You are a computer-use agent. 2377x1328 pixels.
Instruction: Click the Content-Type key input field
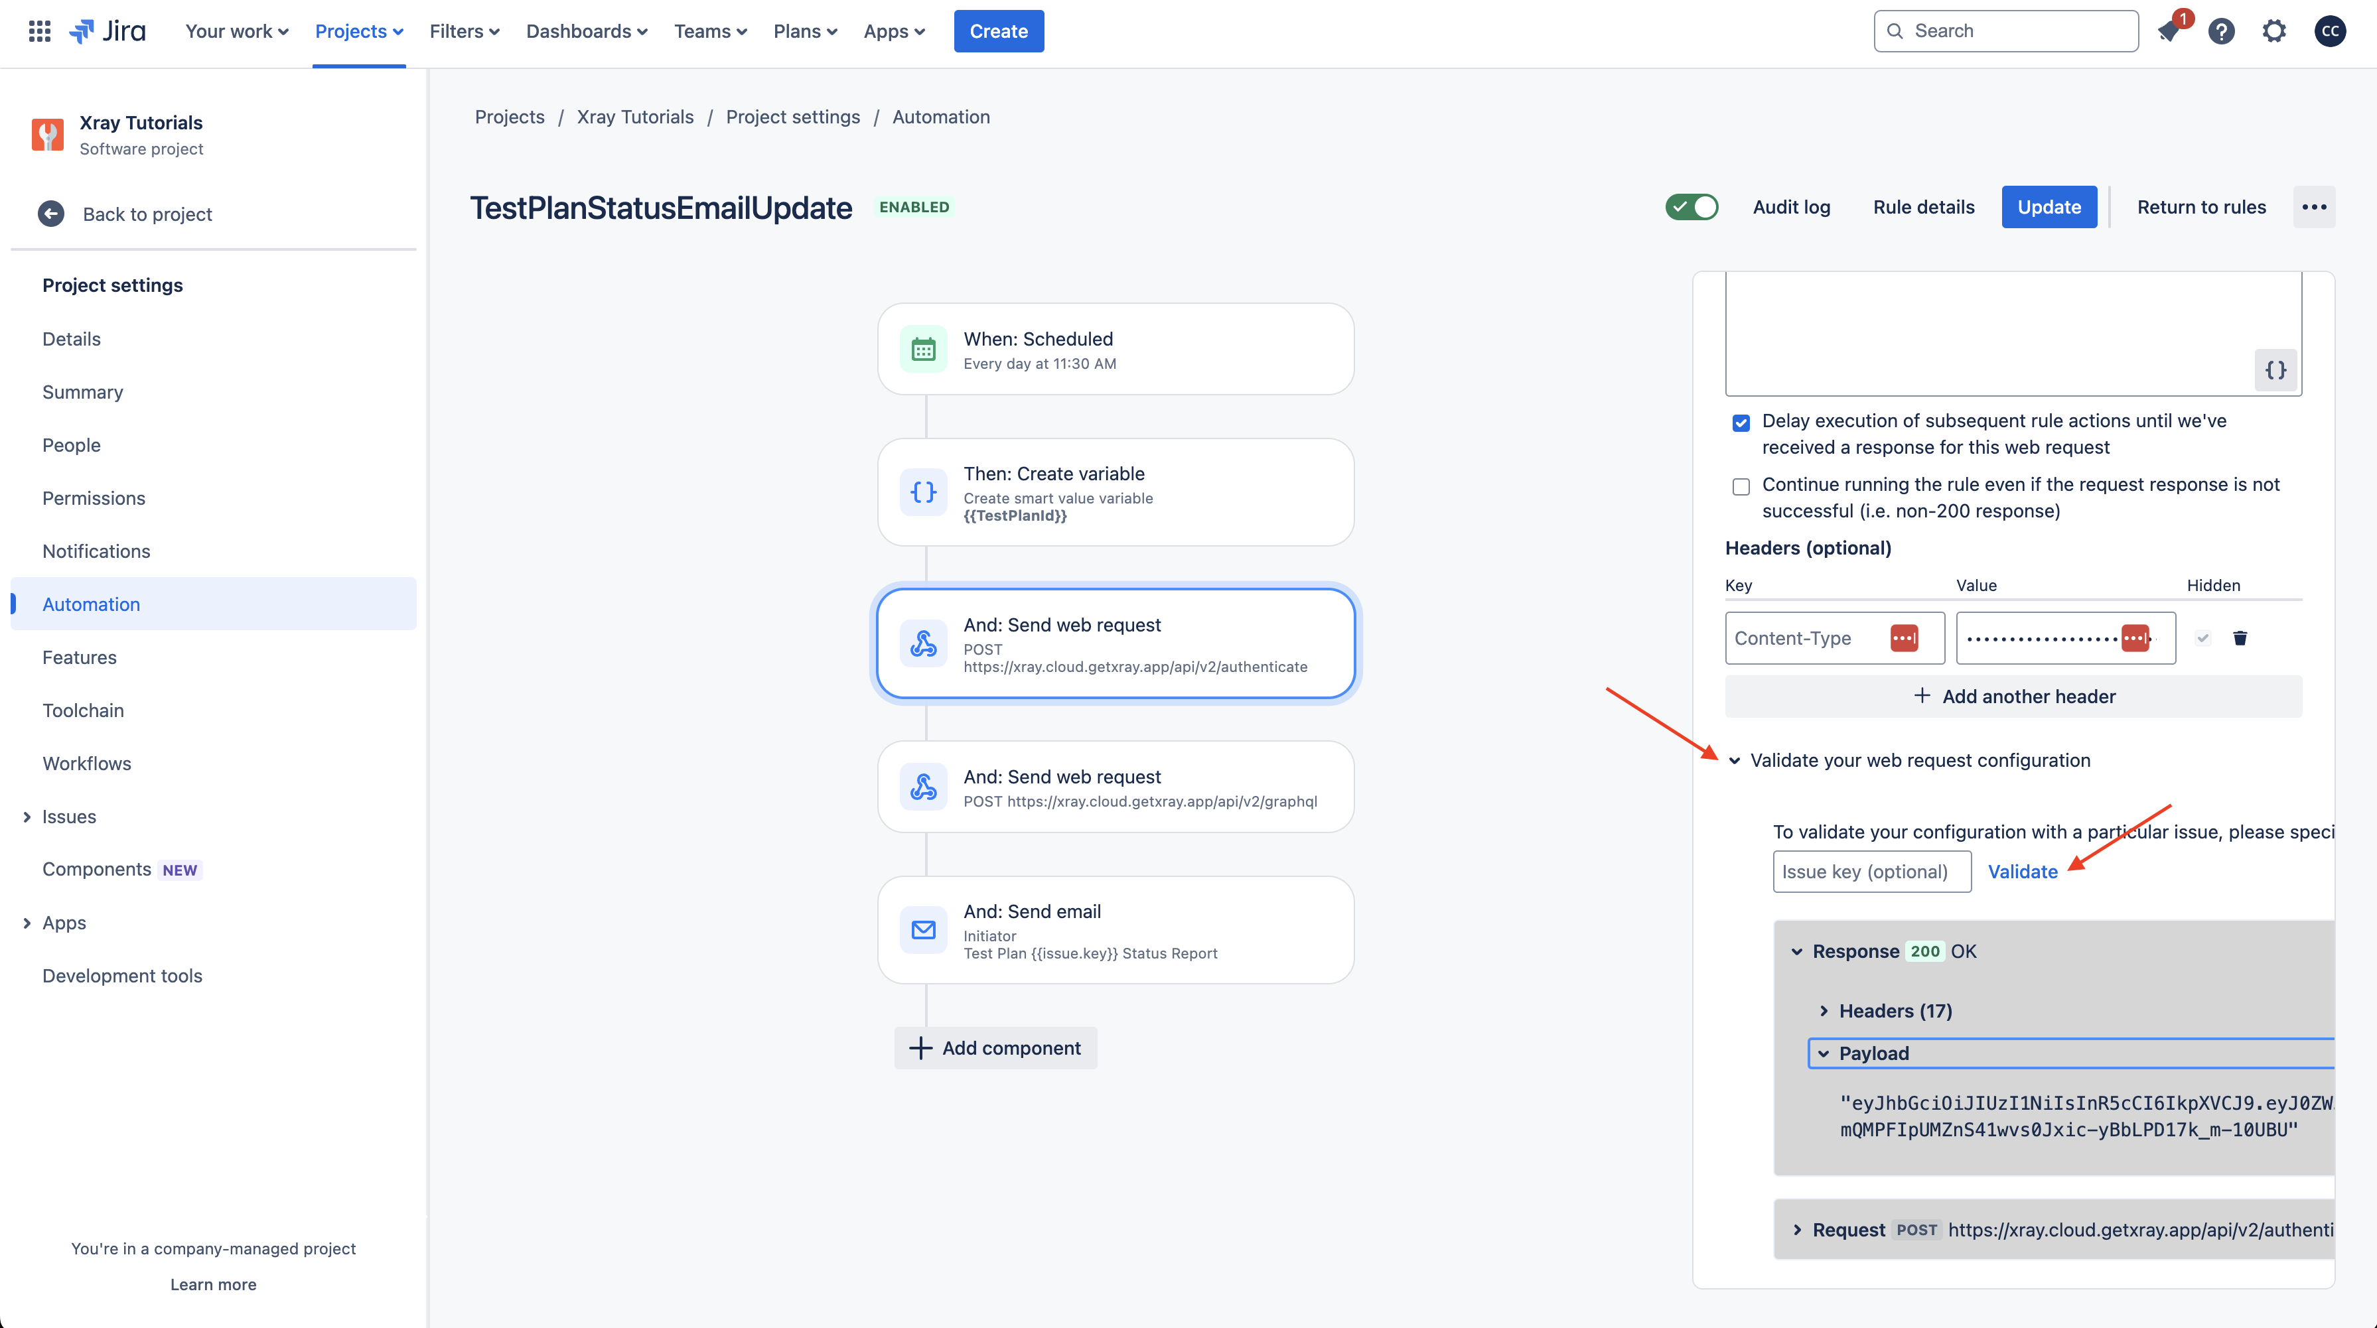pos(1834,638)
